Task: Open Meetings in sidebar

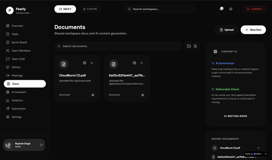Action: coord(25,76)
